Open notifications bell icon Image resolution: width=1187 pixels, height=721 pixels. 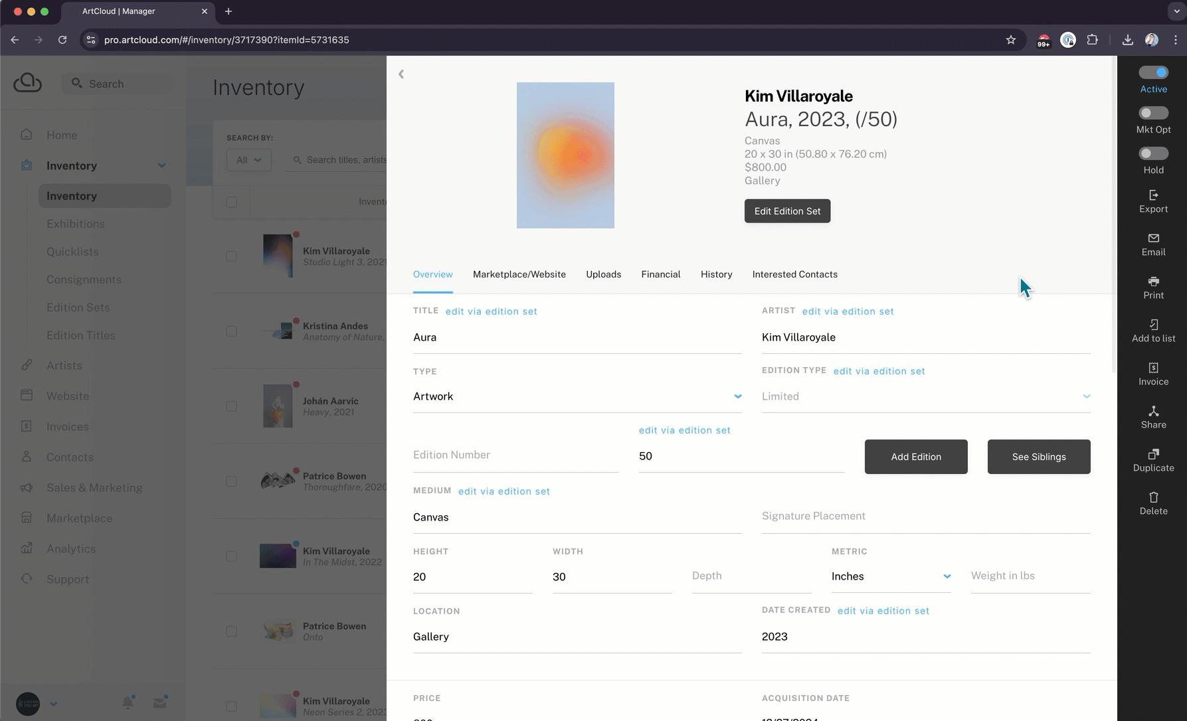[128, 702]
